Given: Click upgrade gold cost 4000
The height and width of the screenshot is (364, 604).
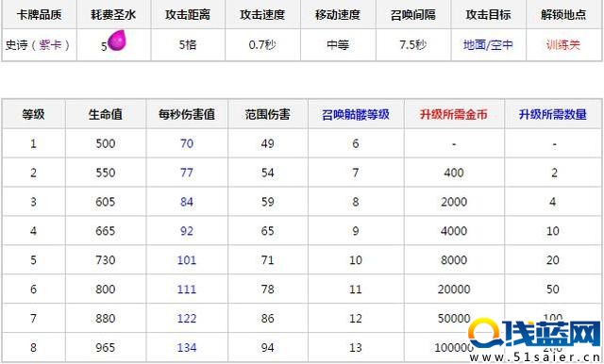Looking at the screenshot, I should coord(454,231).
